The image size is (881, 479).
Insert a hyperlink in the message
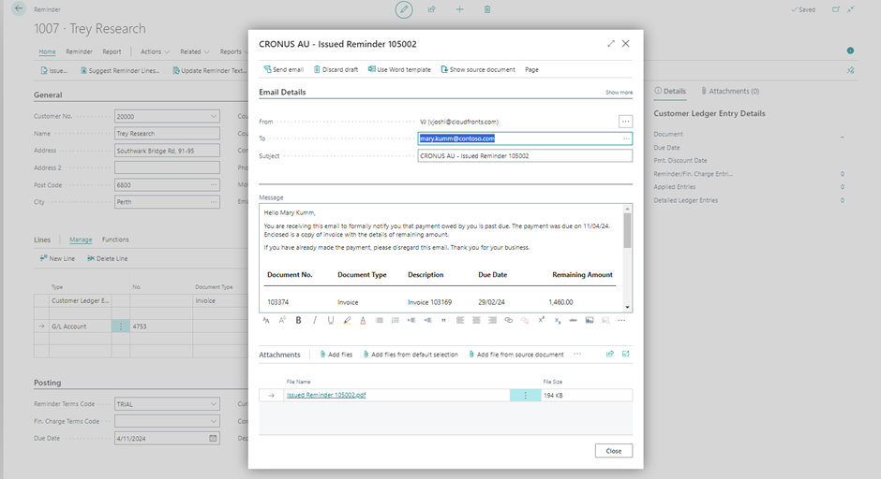(x=509, y=320)
